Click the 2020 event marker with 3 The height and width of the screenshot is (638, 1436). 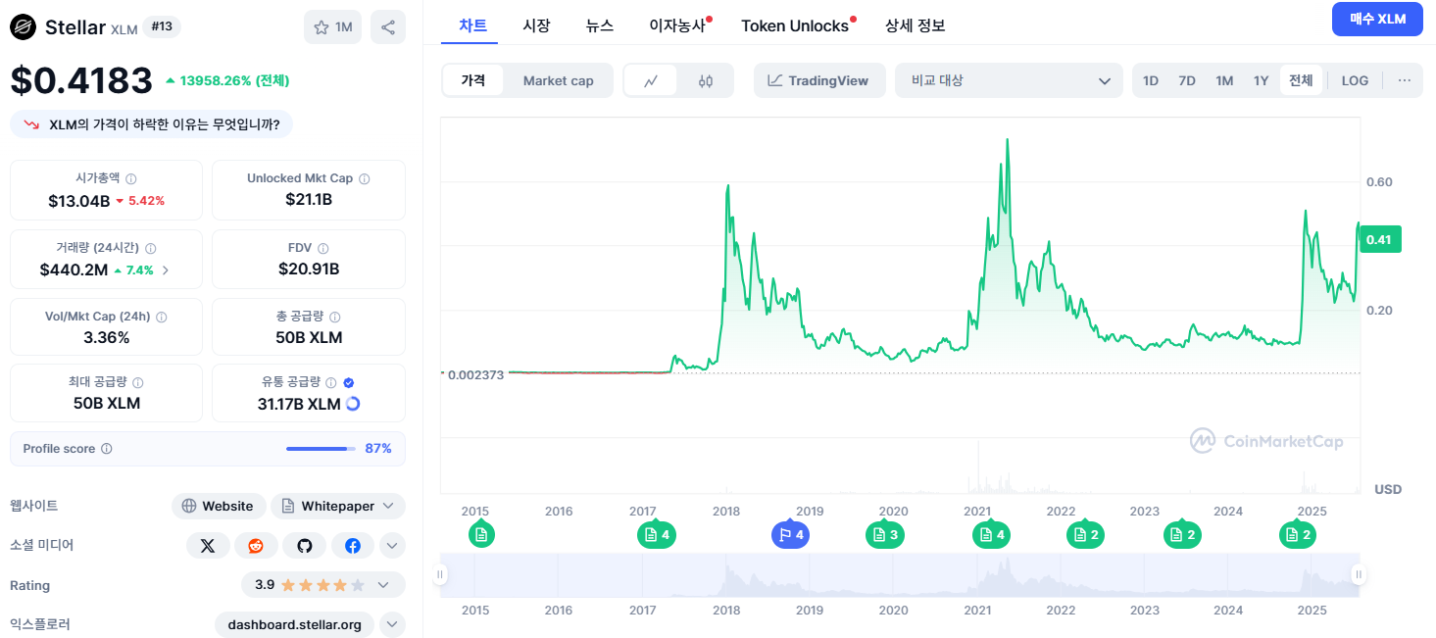point(885,535)
